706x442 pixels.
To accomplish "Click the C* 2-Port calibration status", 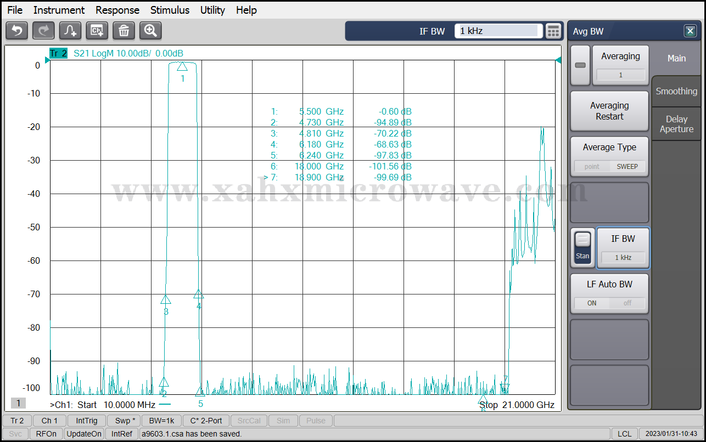I will click(206, 421).
